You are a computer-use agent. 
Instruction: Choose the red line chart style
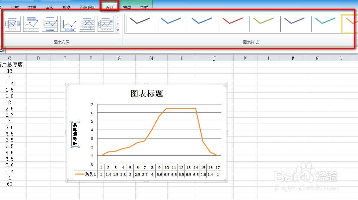click(x=233, y=24)
